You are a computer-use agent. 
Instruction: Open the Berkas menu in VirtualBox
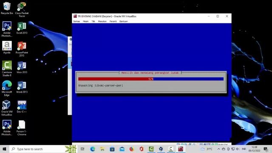[x=76, y=21]
